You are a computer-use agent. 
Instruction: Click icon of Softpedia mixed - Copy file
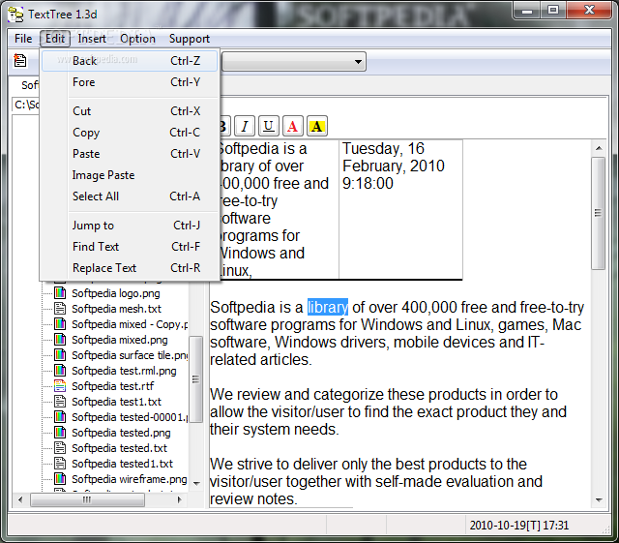[x=60, y=324]
